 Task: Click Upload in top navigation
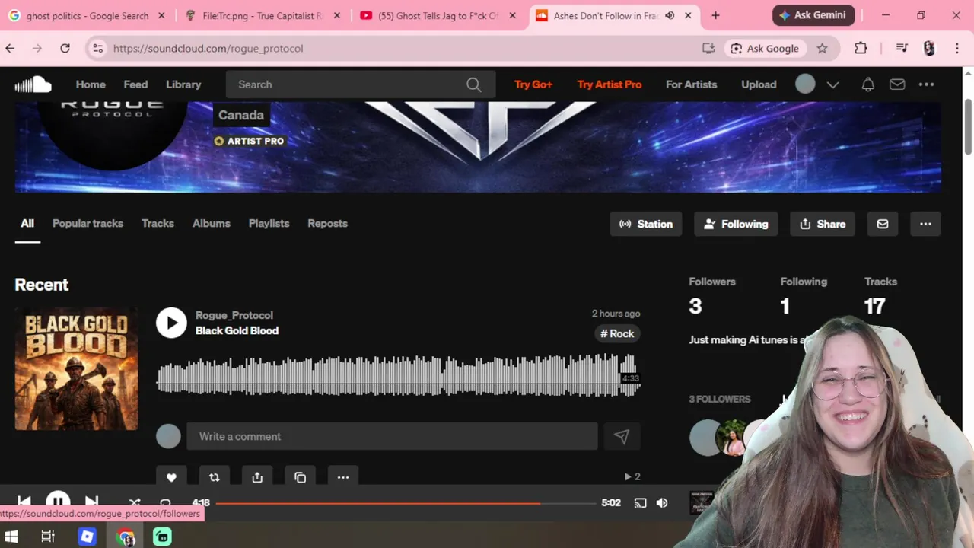(x=759, y=84)
